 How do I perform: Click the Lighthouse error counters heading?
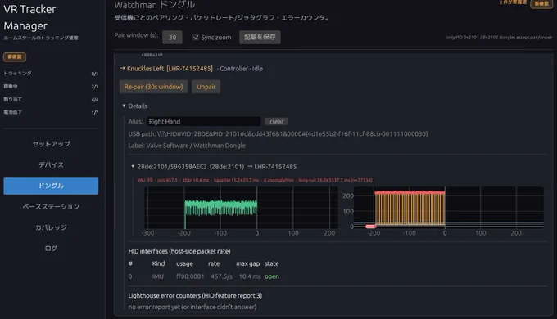[195, 295]
